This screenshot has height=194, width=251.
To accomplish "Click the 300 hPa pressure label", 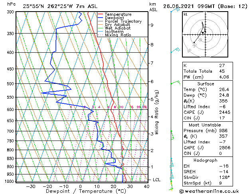I will pyautogui.click(x=11, y=12).
